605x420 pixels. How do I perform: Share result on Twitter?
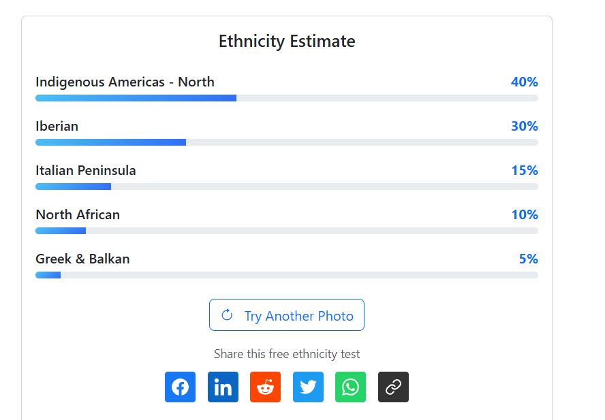308,387
